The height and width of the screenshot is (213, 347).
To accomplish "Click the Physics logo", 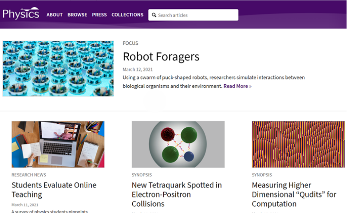I will (x=21, y=14).
